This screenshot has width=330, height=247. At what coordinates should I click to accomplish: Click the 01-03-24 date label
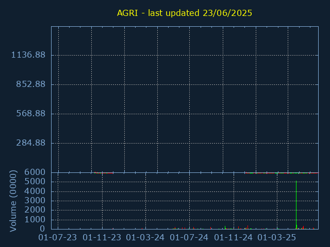145,238
